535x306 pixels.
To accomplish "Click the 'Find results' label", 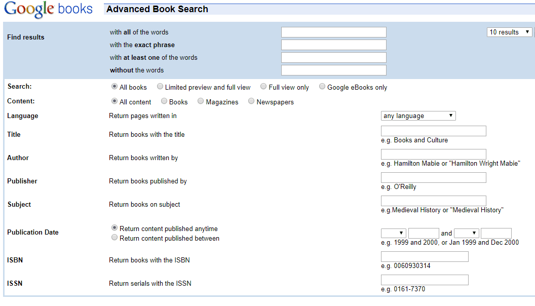I will (26, 37).
